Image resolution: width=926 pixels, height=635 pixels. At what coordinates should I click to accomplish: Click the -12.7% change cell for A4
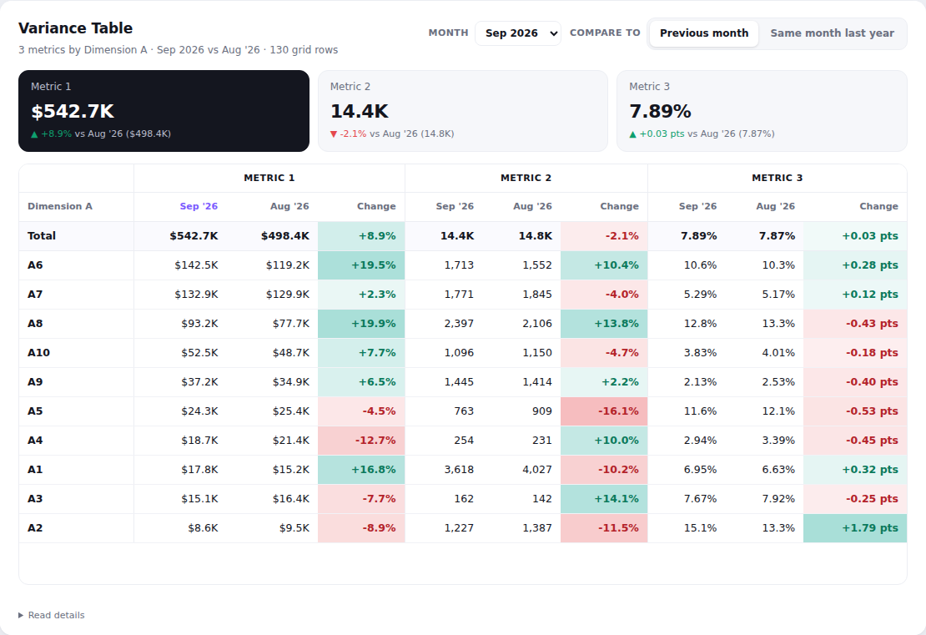coord(361,441)
